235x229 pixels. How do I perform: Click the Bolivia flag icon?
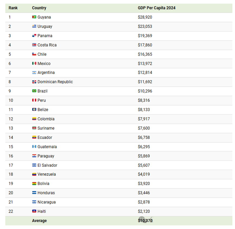[34, 184]
